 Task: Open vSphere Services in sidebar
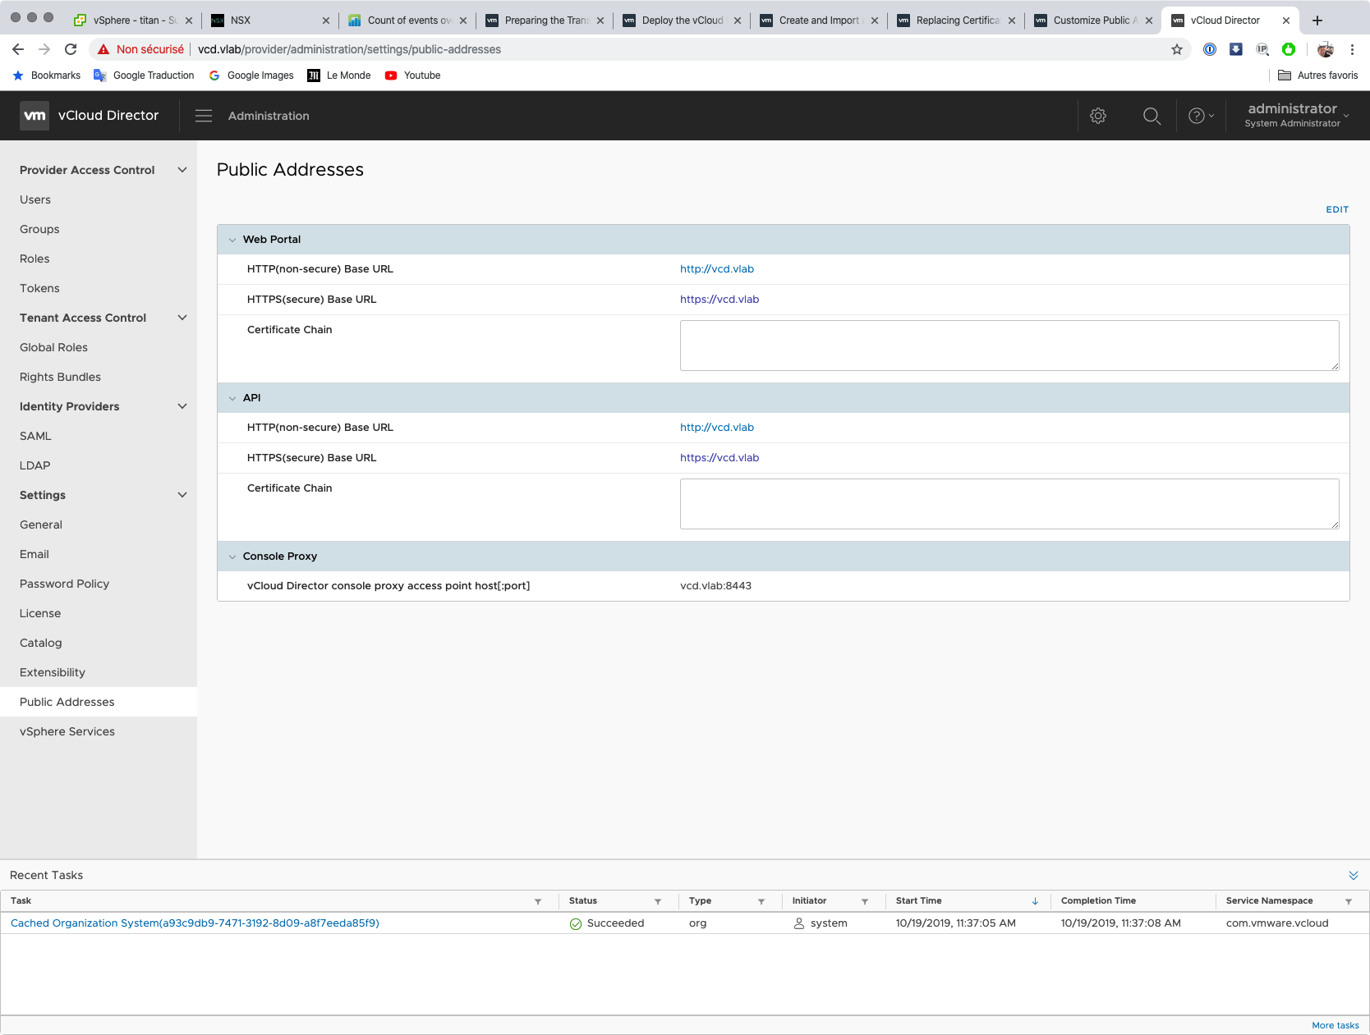coord(67,731)
